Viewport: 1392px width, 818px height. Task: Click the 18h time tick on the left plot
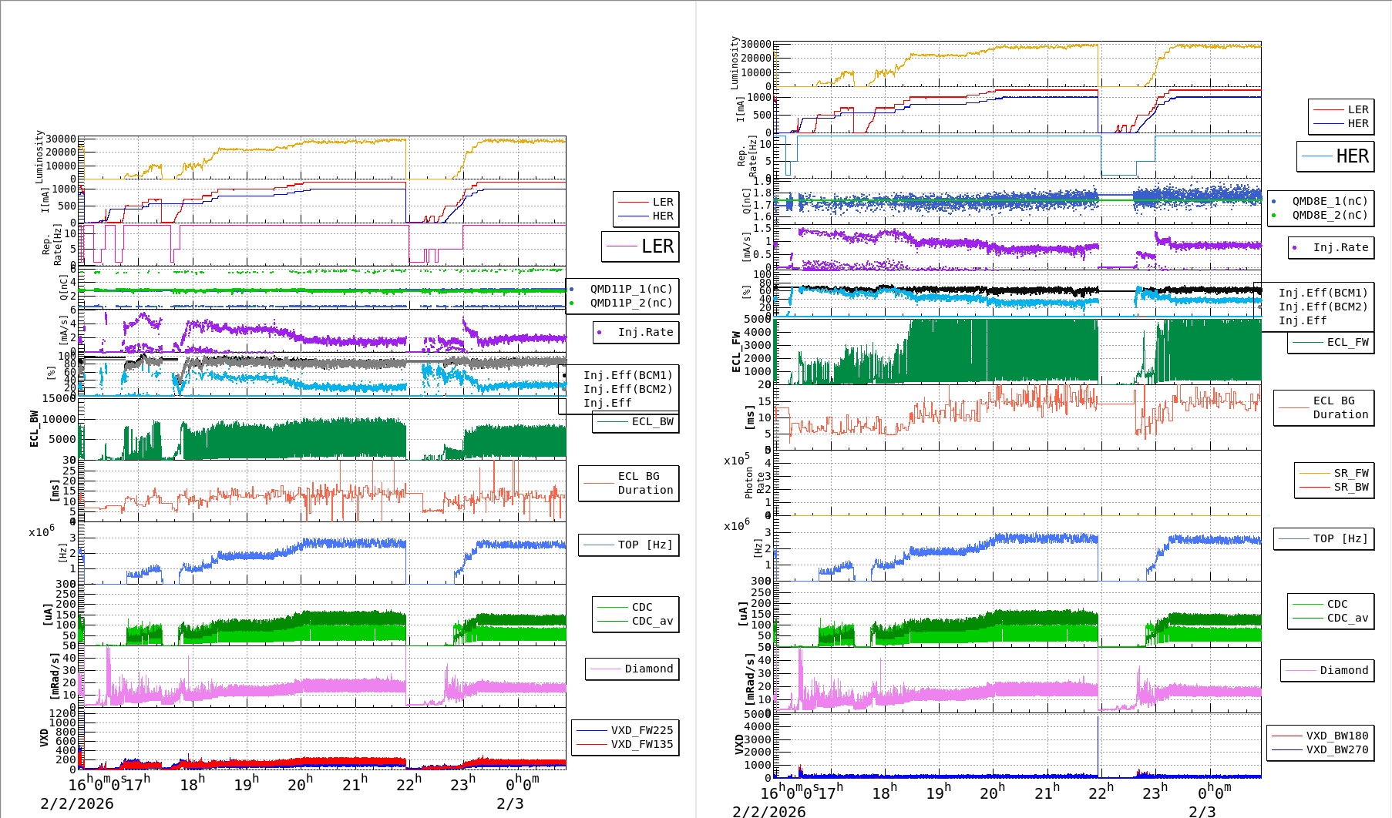coord(193,784)
